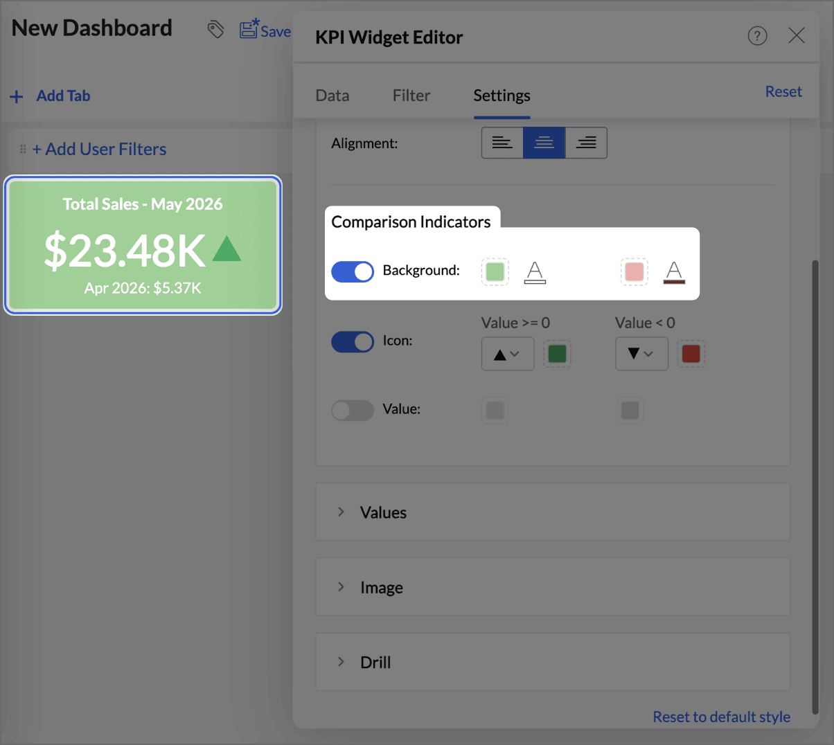Click the disabled Value >= 0 color swatch

[495, 411]
